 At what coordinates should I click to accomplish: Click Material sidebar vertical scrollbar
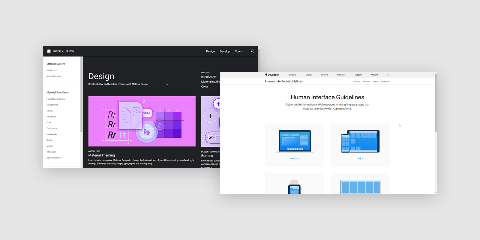tap(81, 94)
